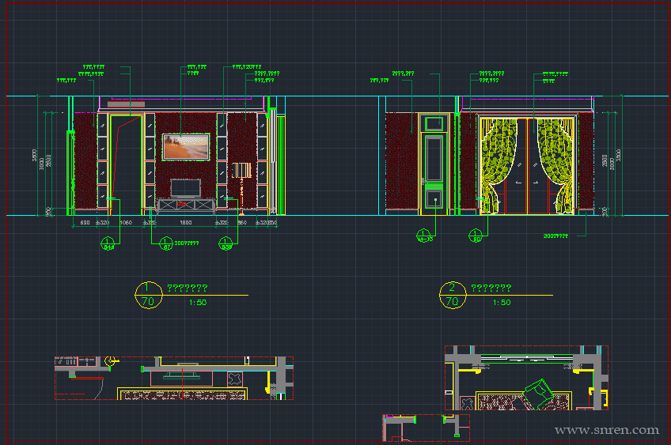Select the 200???? note under elevation 2
This screenshot has height=445, width=671.
pos(555,236)
